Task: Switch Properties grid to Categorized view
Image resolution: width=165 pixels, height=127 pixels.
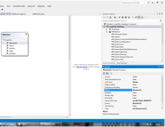Action: tap(104, 73)
